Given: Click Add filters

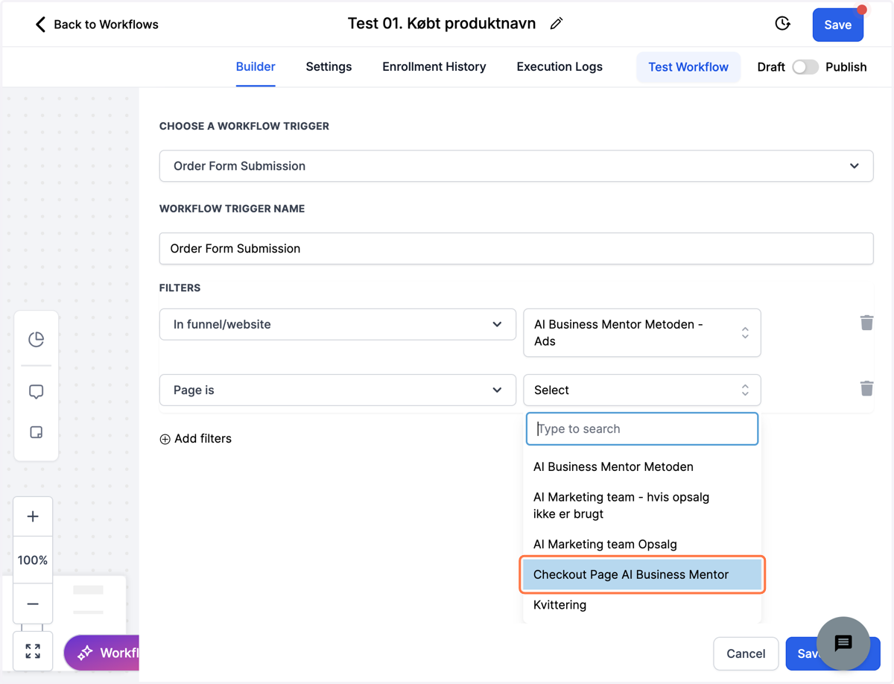Looking at the screenshot, I should click(203, 439).
